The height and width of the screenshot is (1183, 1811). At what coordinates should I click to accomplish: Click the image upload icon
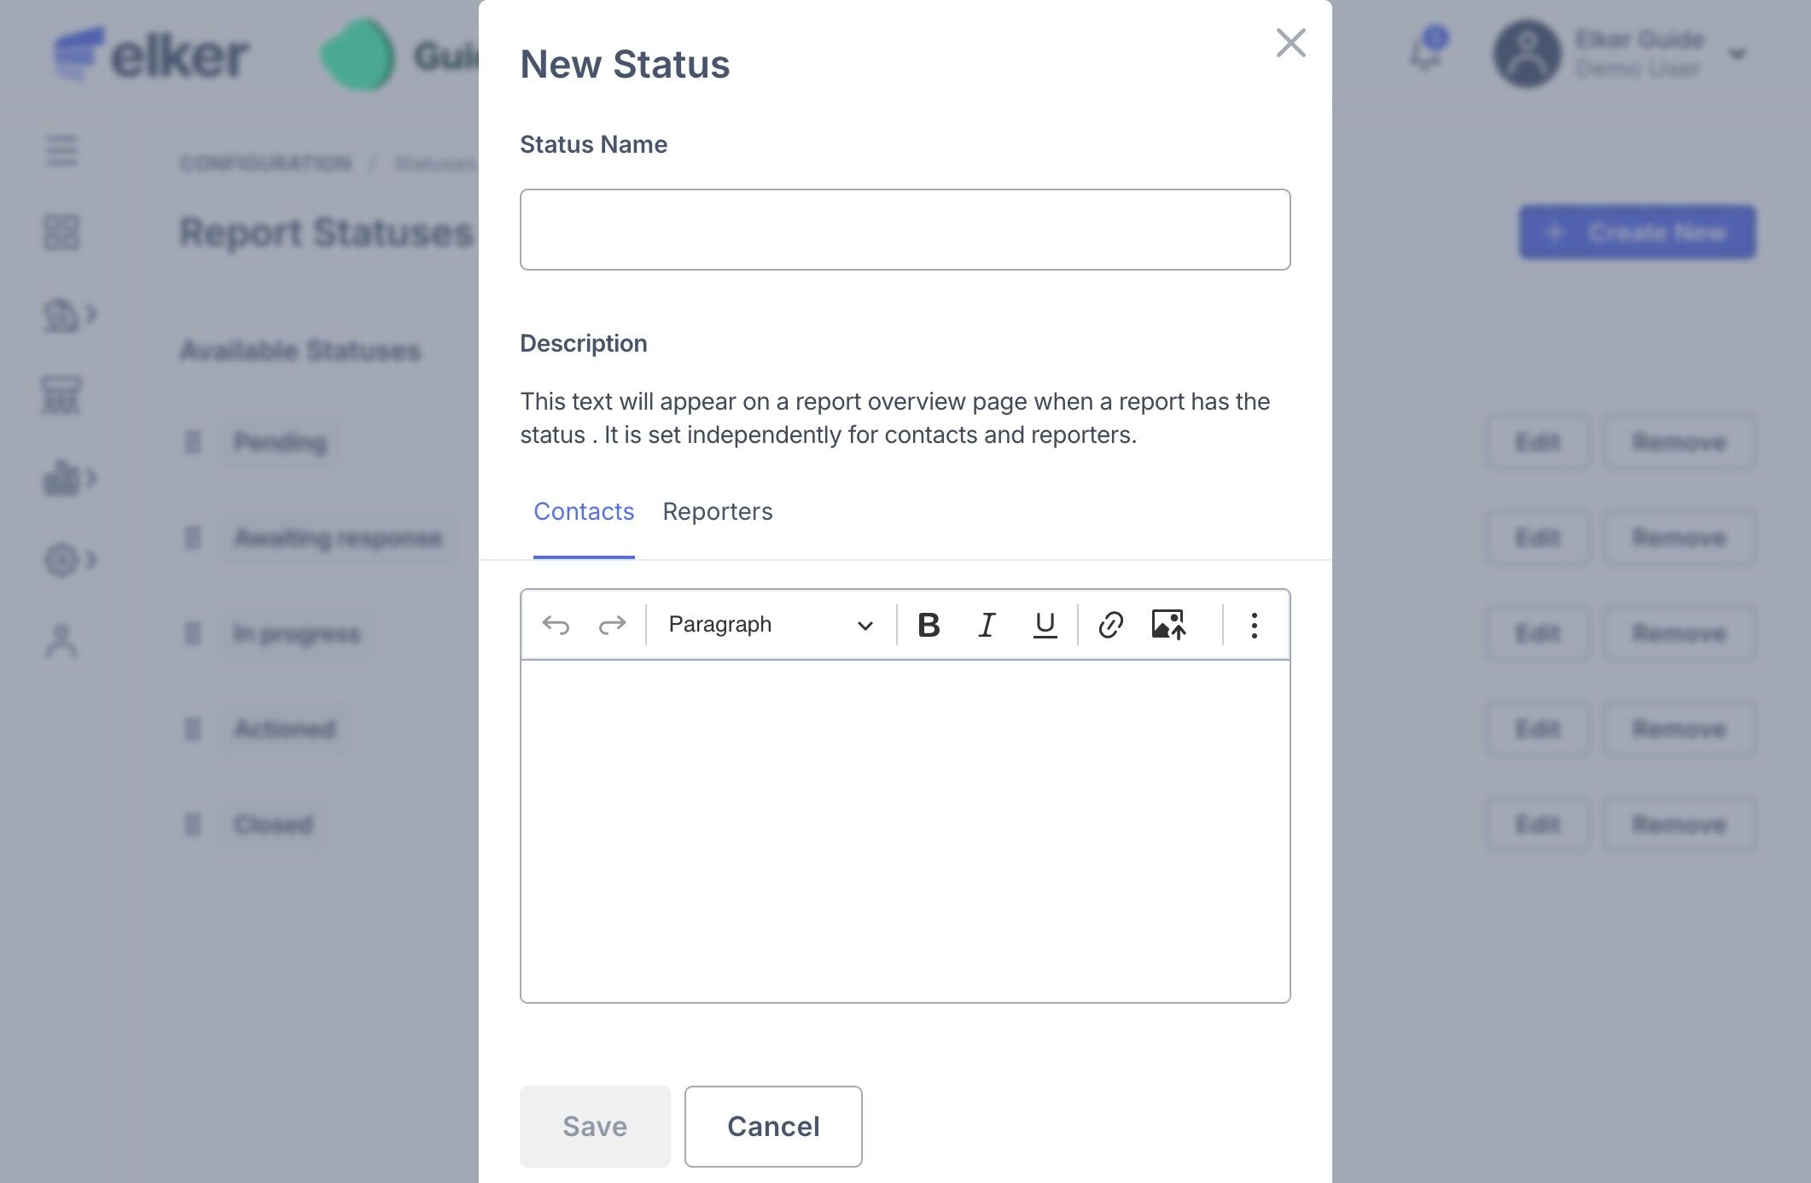point(1168,626)
